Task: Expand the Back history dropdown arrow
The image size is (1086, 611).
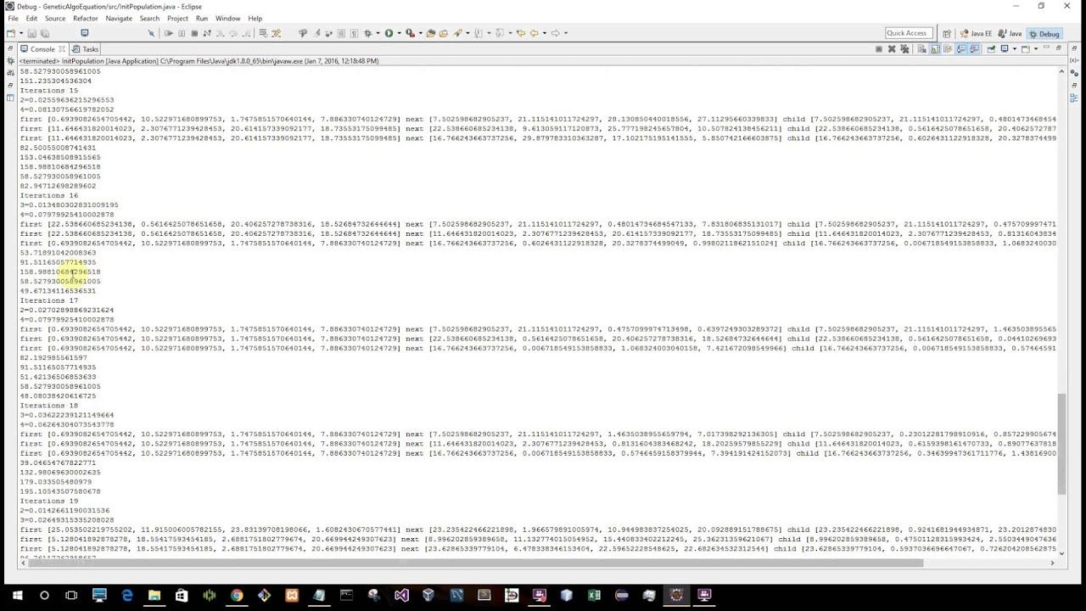Action: 545,33
